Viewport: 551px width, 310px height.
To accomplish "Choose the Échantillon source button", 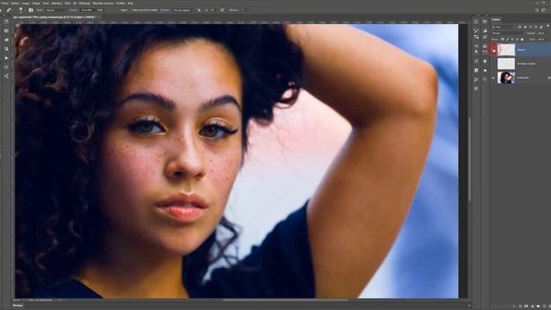I will pyautogui.click(x=86, y=10).
